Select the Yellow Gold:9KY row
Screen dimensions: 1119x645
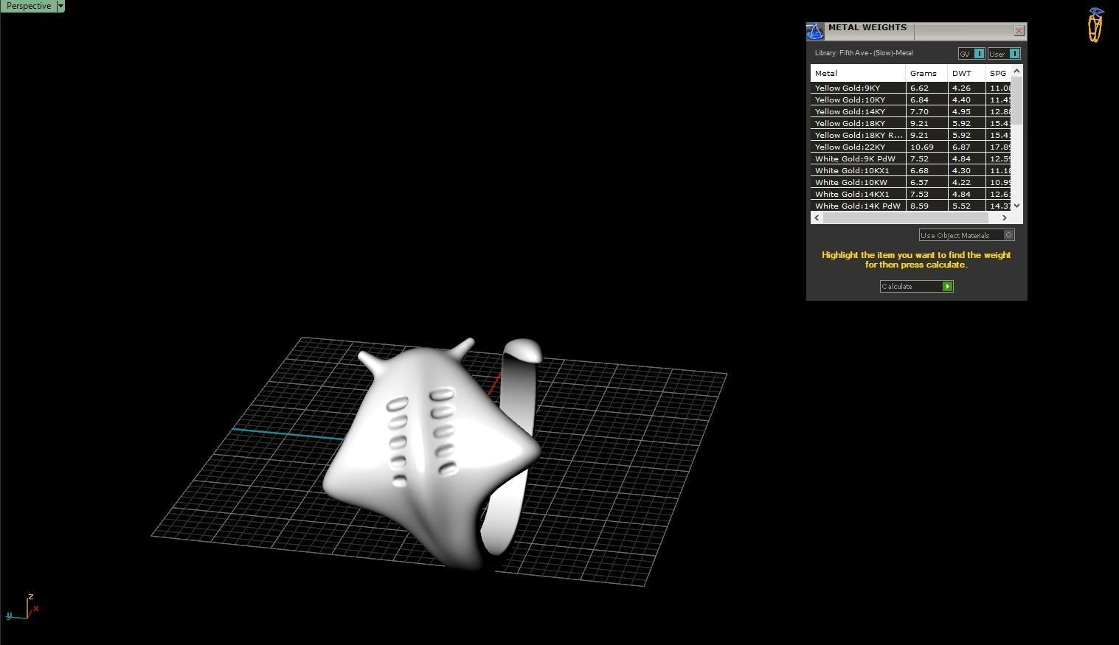pos(911,88)
